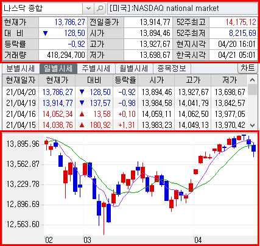Click the 03 month marker on chart
Screen dimensions: 260x246
point(87,240)
